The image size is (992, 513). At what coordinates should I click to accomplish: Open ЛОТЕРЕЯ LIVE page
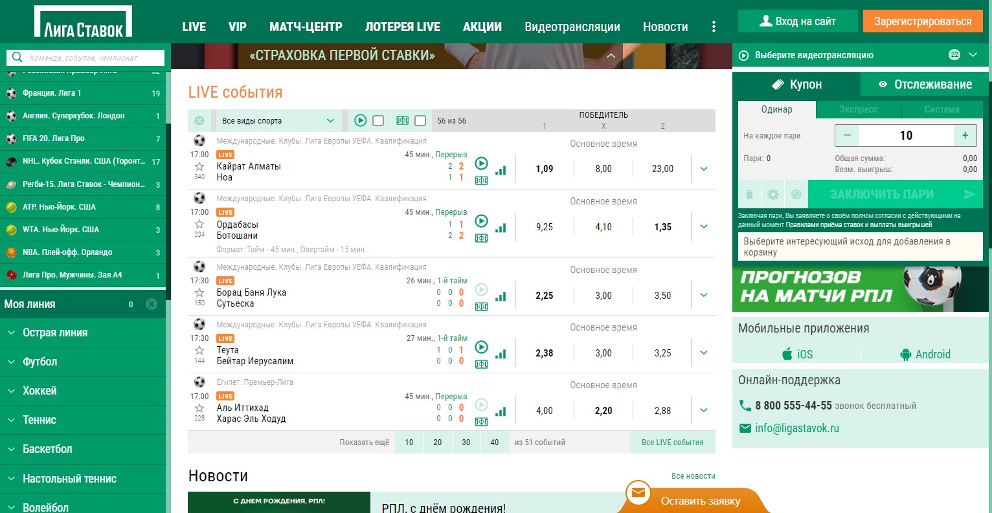[x=403, y=27]
